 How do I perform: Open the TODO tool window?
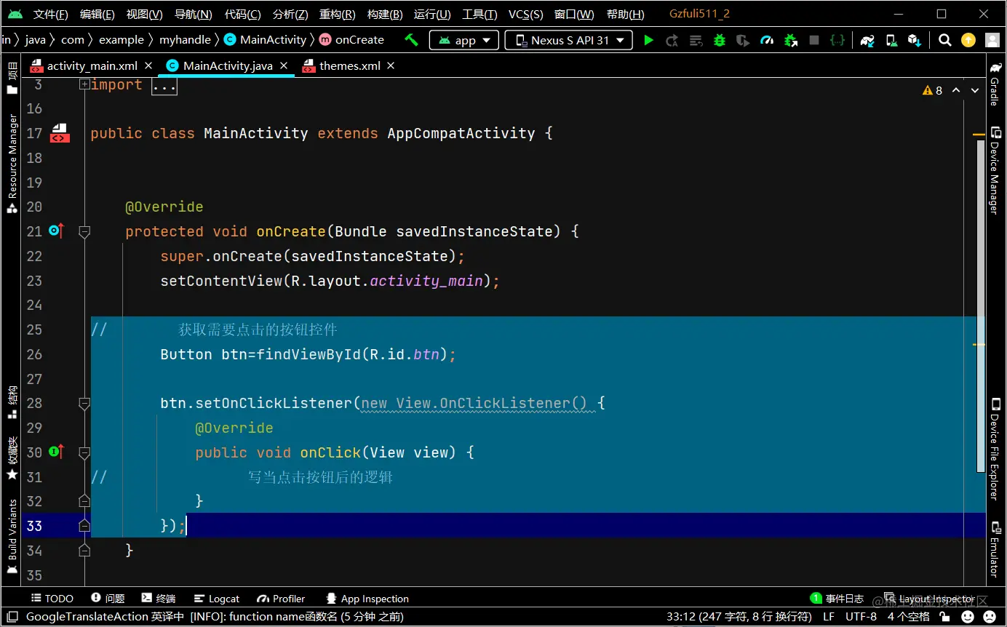pos(52,599)
